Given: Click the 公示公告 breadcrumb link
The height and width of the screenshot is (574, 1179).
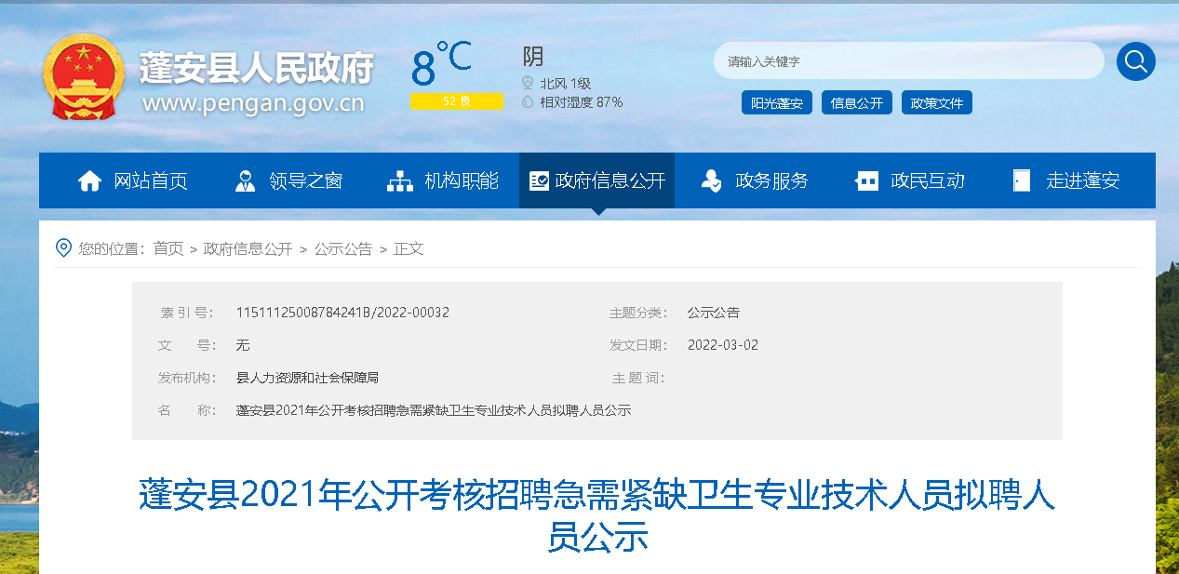Looking at the screenshot, I should coord(343,248).
